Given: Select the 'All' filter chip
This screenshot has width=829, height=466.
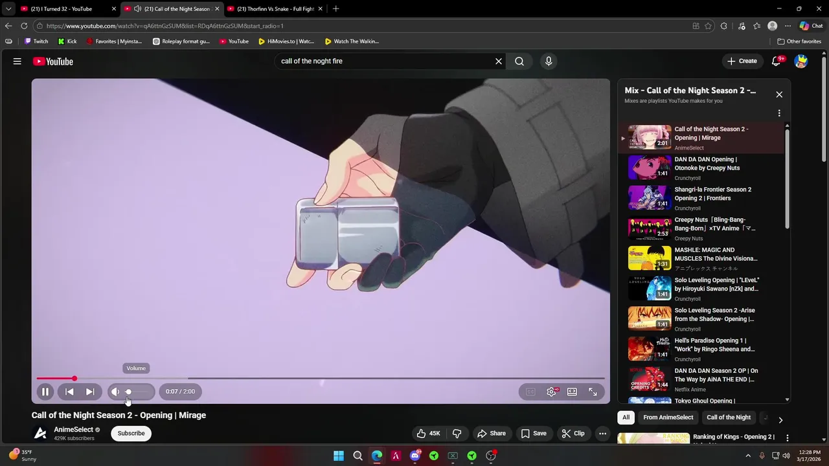Looking at the screenshot, I should coord(626,417).
